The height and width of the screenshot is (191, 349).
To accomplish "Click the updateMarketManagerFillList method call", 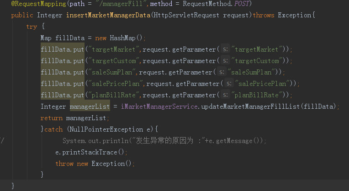I will pos(250,106).
